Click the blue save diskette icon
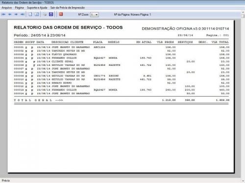Image resolution: width=245 pixels, height=183 pixels. [x=51, y=14]
